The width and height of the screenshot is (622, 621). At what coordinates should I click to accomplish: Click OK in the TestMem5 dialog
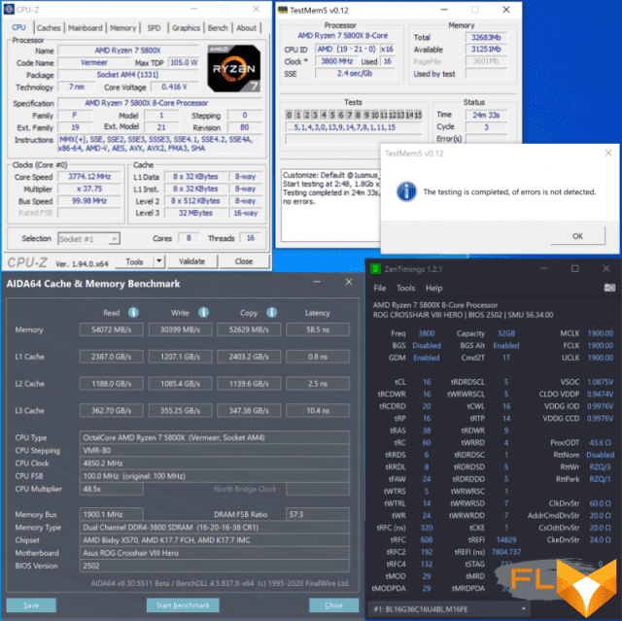click(577, 236)
